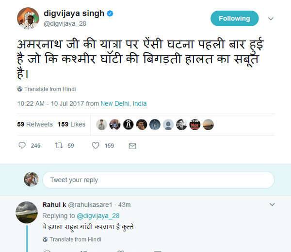This screenshot has width=291, height=252.
Task: Open Rahul k's avatar image
Action: click(27, 212)
